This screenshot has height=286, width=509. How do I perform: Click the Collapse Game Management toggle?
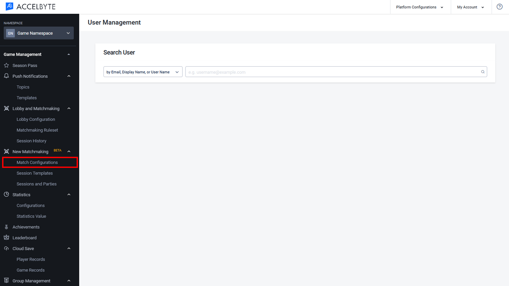click(x=69, y=54)
